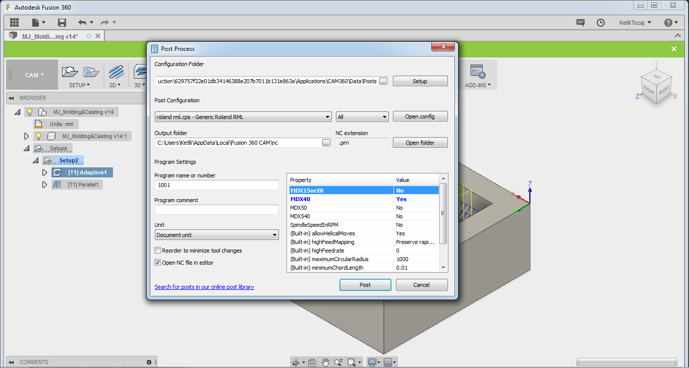Screen dimensions: 689x368
Task: Collapse the BROWSER panel arrows
Action: (x=12, y=98)
